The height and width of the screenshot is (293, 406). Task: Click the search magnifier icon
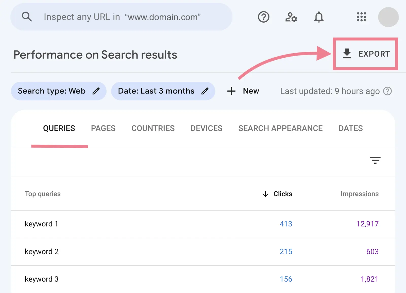[27, 17]
